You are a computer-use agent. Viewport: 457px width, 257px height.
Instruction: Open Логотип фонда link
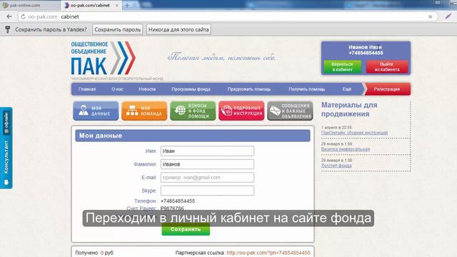tap(336, 166)
